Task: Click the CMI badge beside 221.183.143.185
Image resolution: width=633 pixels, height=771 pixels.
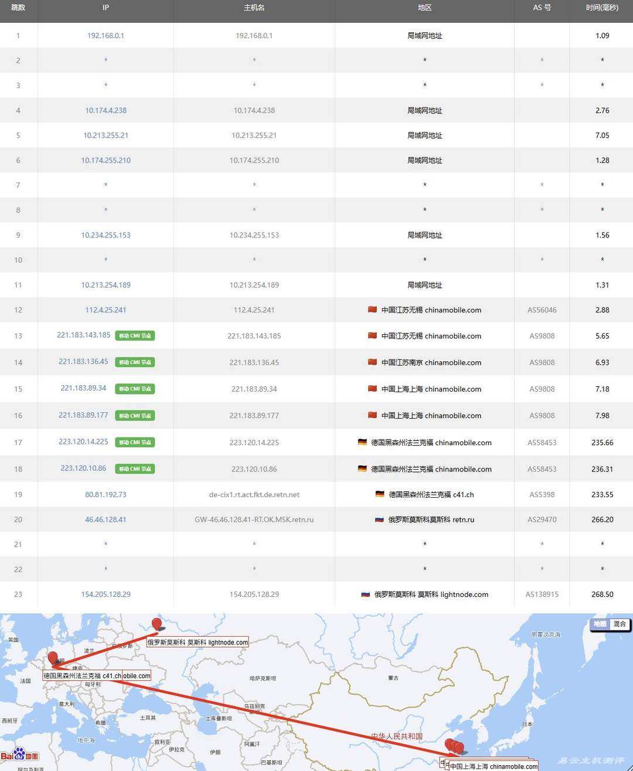Action: pyautogui.click(x=135, y=336)
